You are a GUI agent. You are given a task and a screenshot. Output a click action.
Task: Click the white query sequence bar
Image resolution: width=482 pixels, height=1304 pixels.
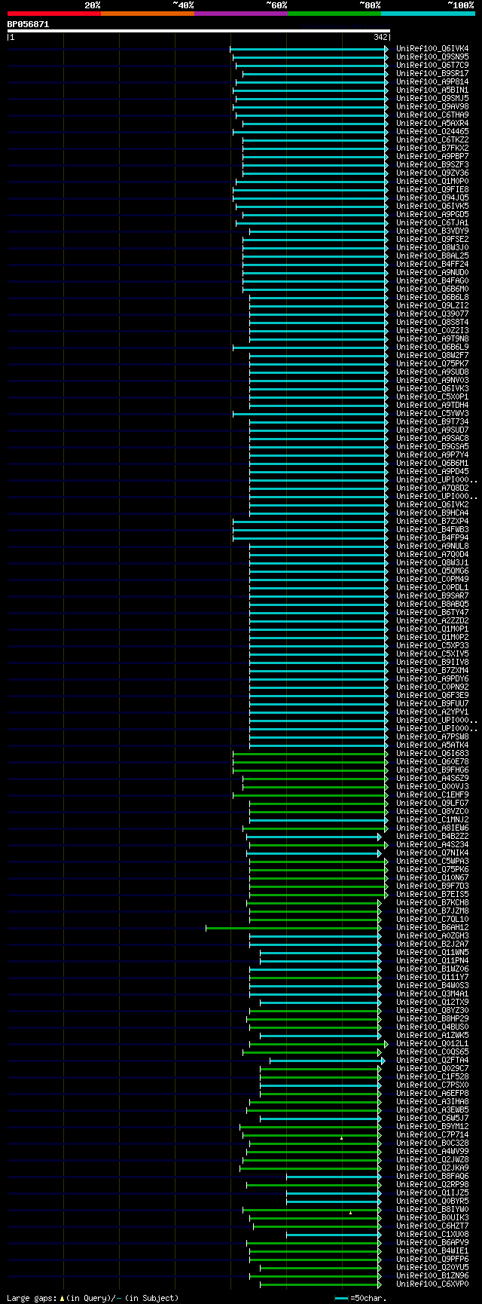199,31
